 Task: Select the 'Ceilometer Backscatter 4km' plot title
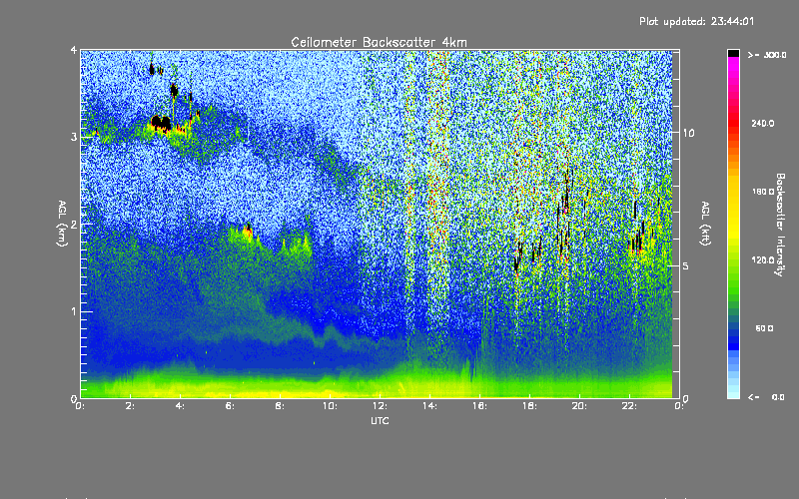(379, 42)
